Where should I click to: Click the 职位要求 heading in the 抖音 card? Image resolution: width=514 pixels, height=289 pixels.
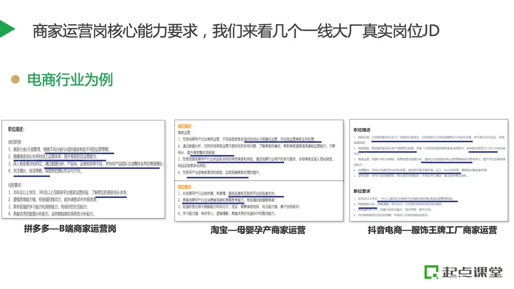click(362, 191)
